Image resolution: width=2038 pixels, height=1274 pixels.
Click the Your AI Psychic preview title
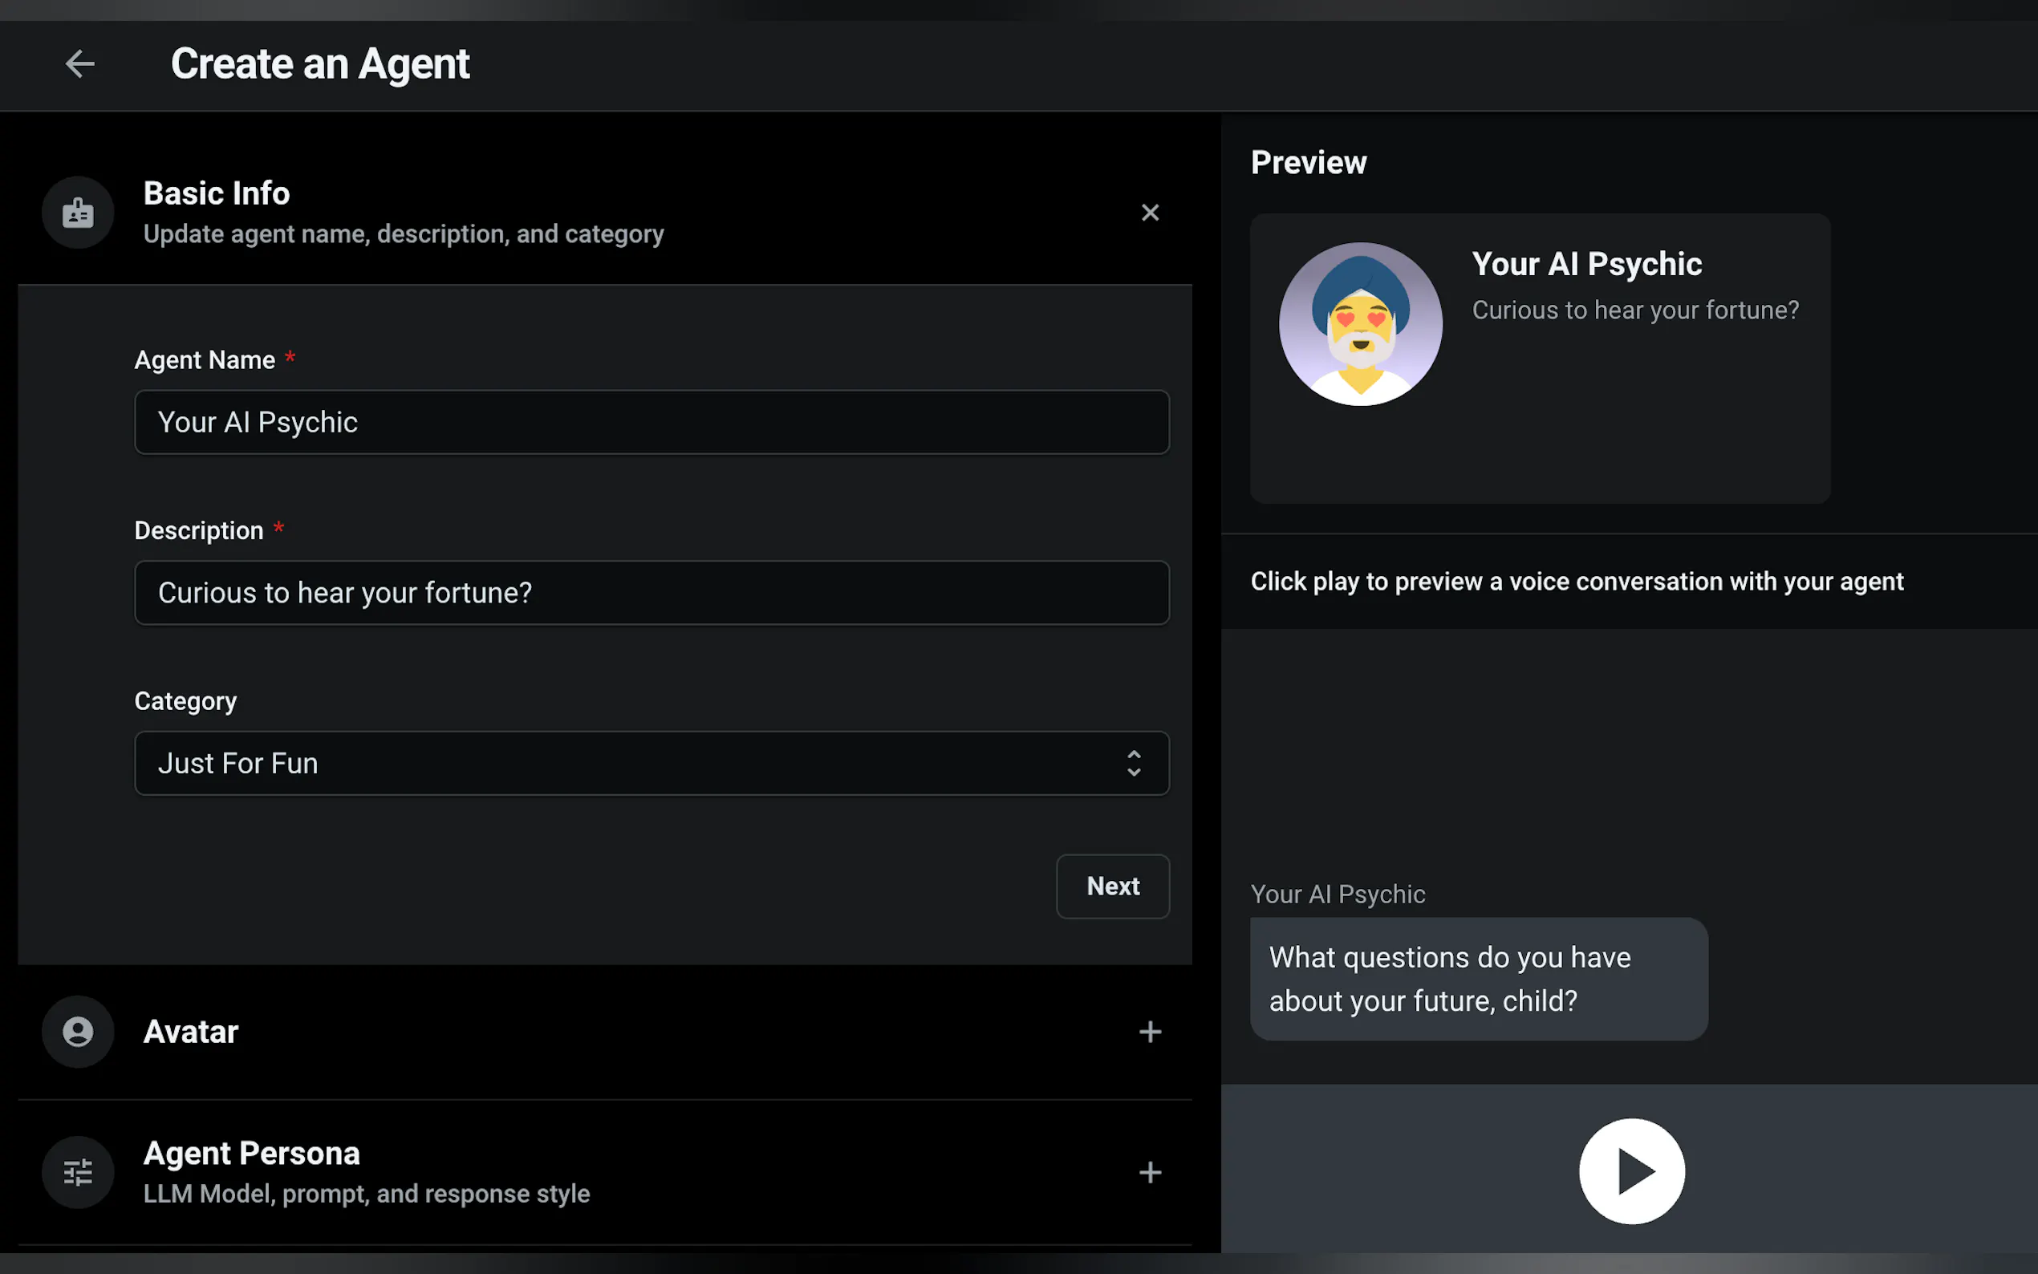pyautogui.click(x=1586, y=265)
